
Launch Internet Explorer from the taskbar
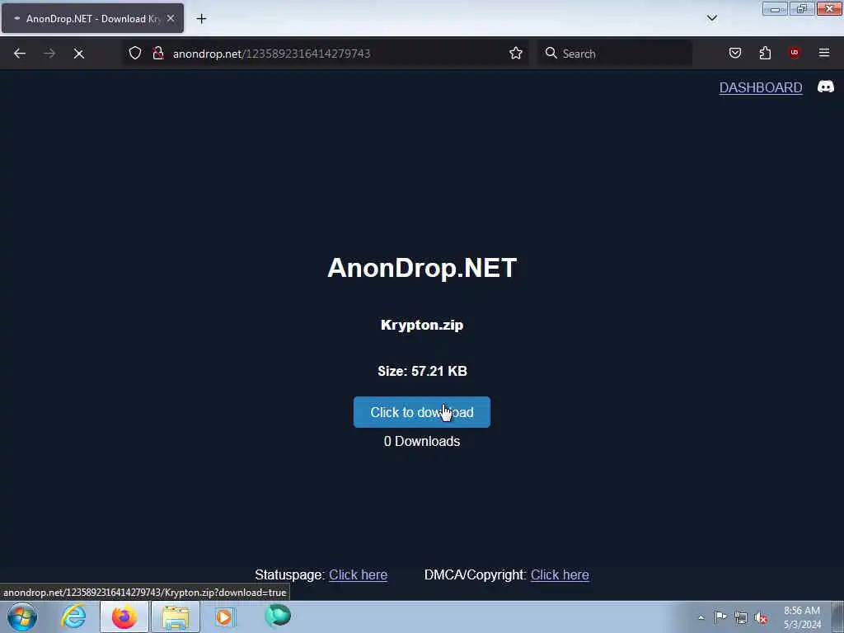coord(73,617)
